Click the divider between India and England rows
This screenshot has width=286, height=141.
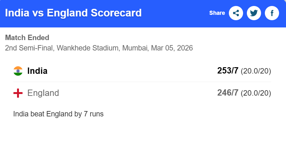tap(142, 82)
